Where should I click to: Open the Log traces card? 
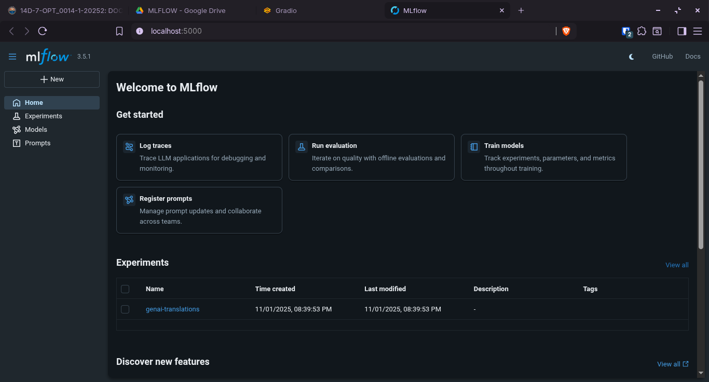(x=199, y=157)
